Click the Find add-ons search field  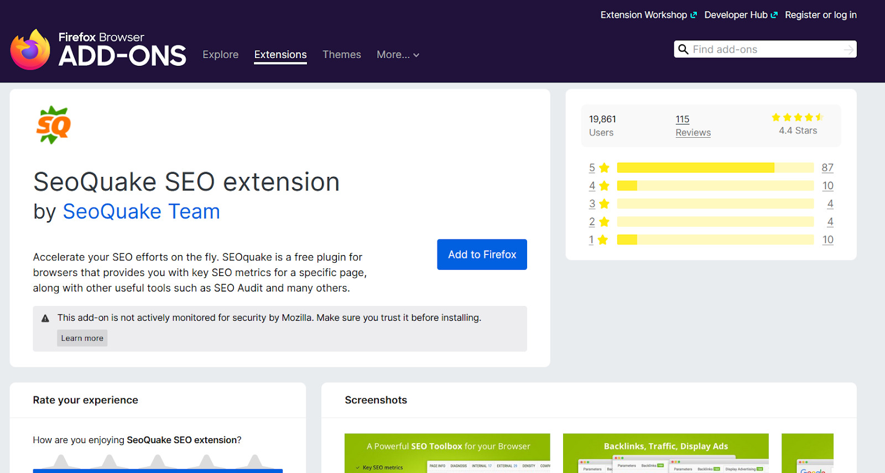coord(766,49)
